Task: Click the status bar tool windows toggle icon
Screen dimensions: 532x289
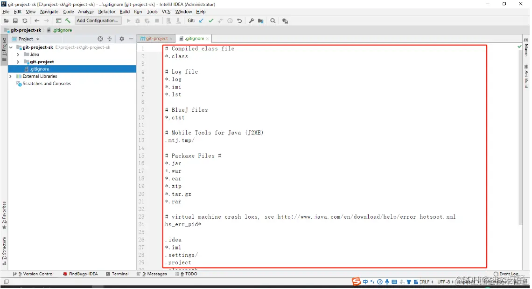Action: (6, 282)
